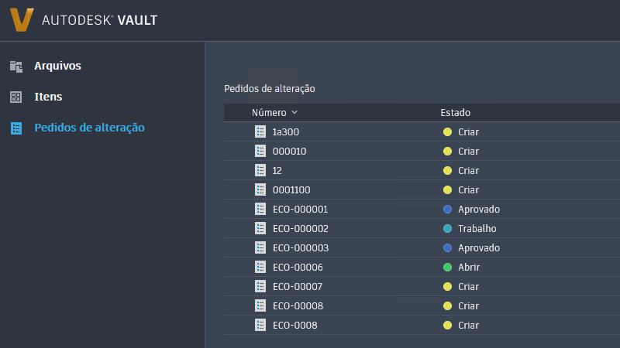620x348 pixels.
Task: Click the row icon beside 0001100
Action: point(260,190)
